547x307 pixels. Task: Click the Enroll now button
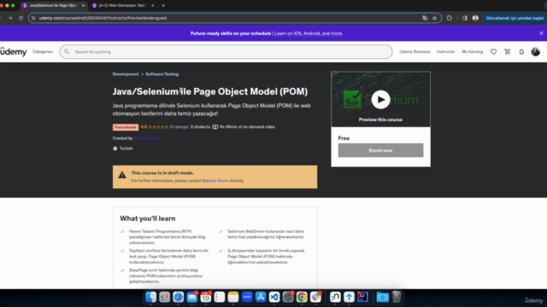pyautogui.click(x=380, y=150)
